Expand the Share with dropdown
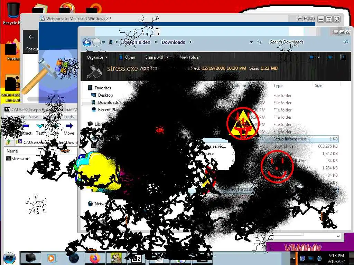 tap(157, 57)
